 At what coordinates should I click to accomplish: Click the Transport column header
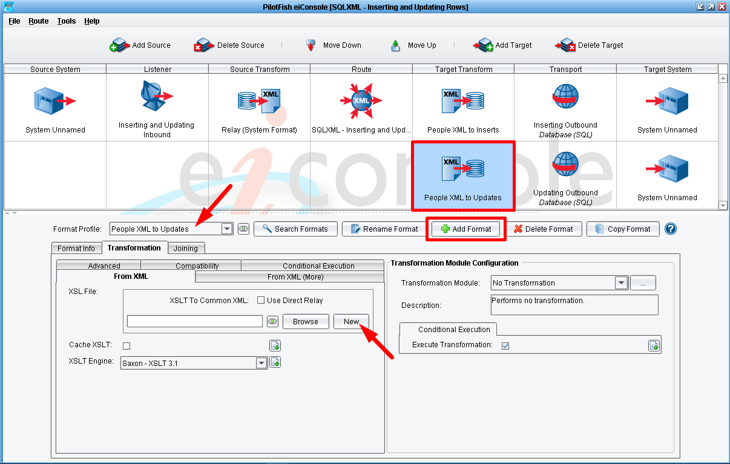coord(565,69)
